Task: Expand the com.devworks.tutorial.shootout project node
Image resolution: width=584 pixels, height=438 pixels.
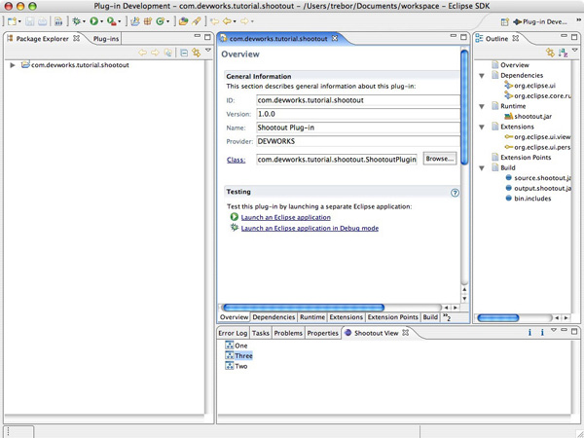Action: coord(13,65)
